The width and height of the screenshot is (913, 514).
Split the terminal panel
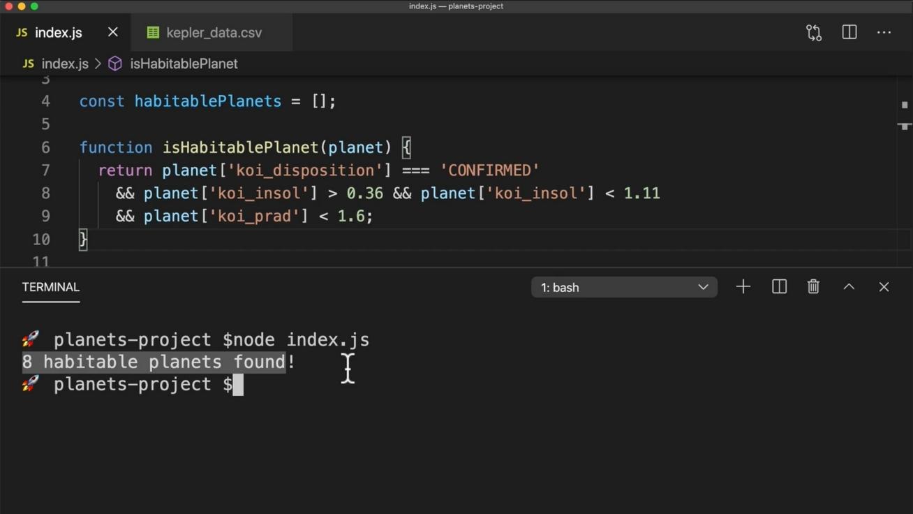pos(779,286)
